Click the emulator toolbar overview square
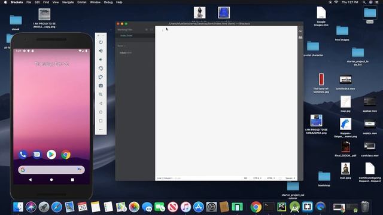 pyautogui.click(x=101, y=121)
